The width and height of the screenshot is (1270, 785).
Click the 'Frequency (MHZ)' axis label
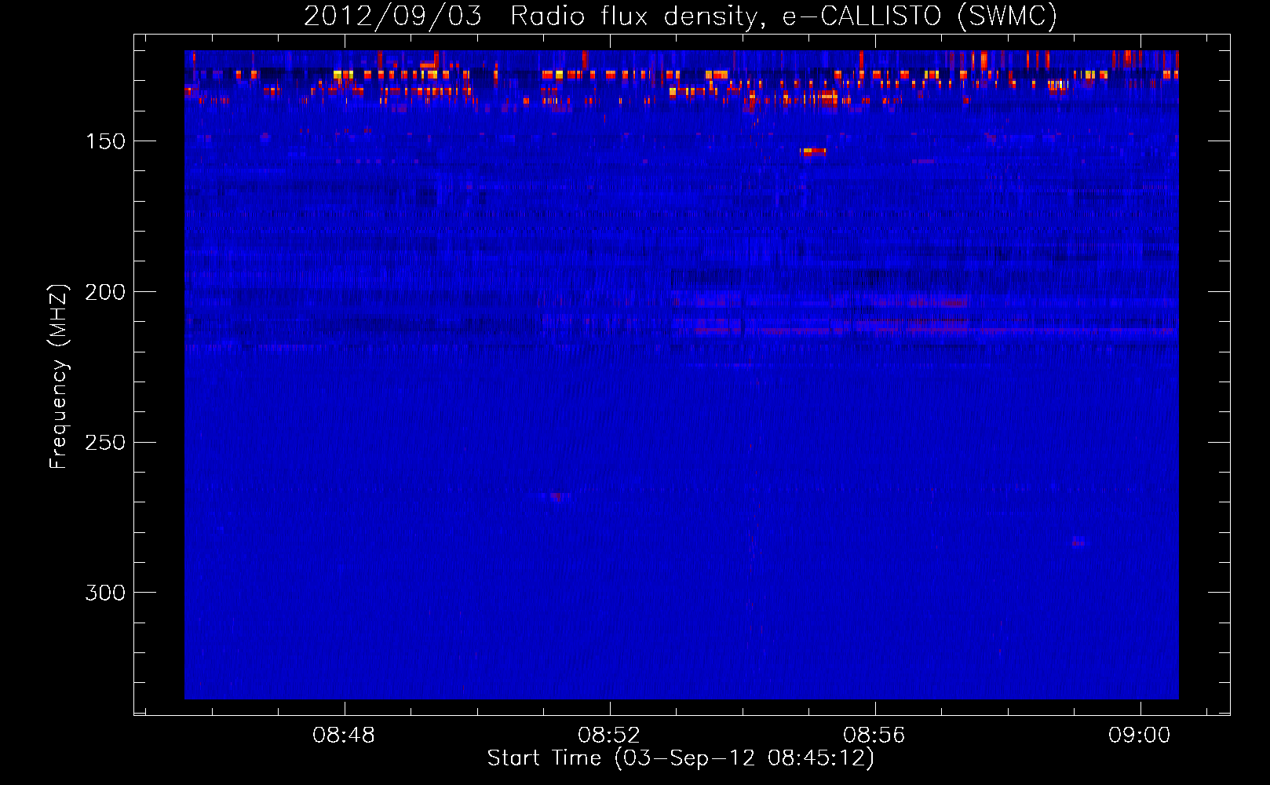(59, 376)
